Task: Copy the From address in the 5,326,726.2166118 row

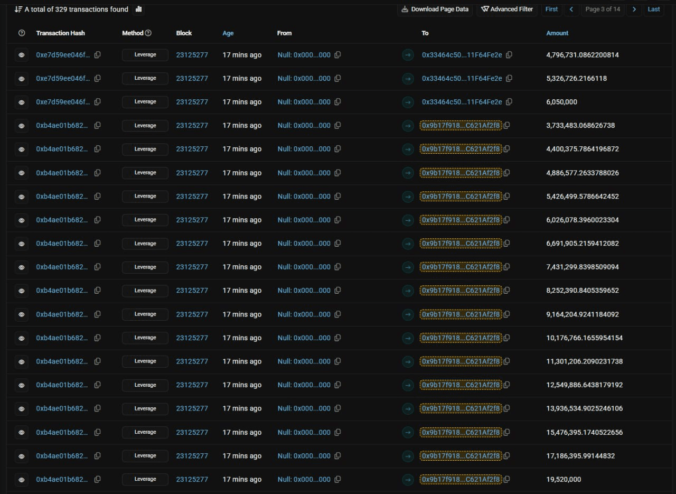Action: pos(337,78)
